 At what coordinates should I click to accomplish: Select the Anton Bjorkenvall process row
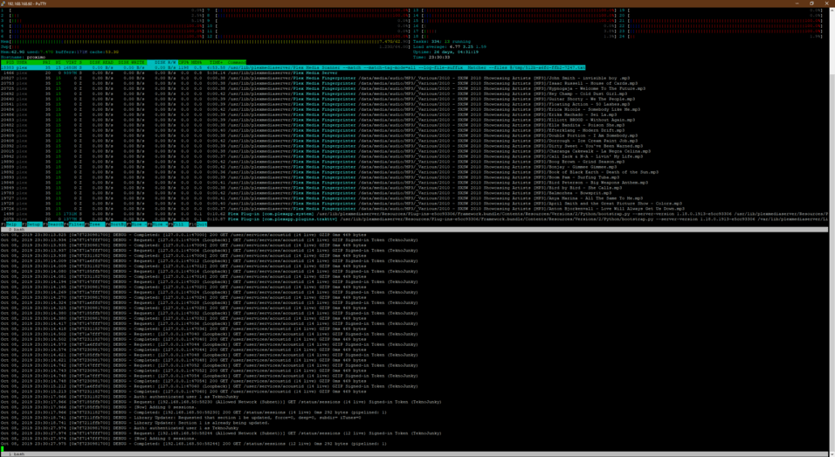(342, 209)
